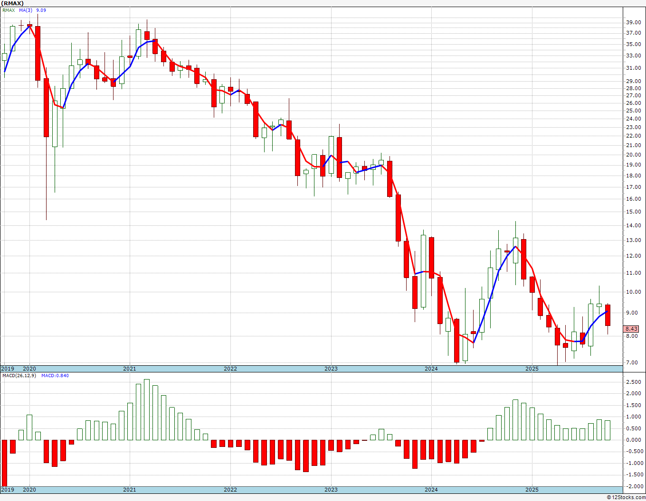Click the 20.00 price axis label
The image size is (646, 501).
coord(634,155)
